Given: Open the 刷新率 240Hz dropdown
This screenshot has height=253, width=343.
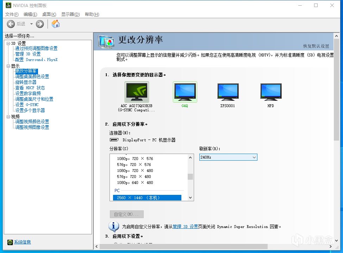Looking at the screenshot, I should pyautogui.click(x=228, y=157).
